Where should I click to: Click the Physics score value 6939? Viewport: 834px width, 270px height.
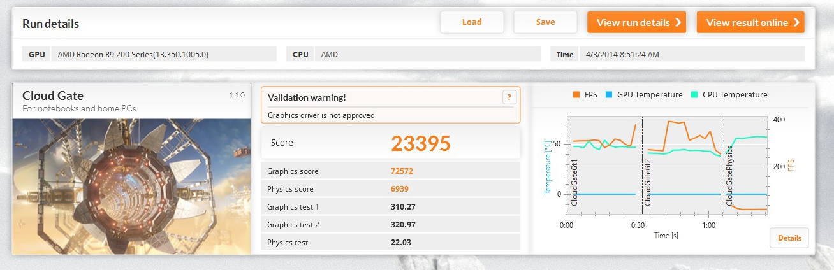400,189
